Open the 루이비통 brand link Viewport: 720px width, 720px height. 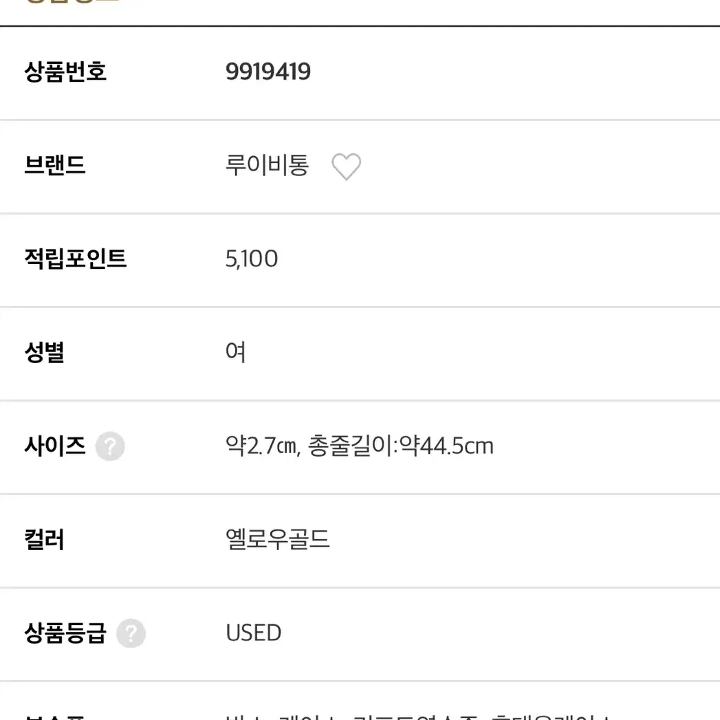pos(267,165)
